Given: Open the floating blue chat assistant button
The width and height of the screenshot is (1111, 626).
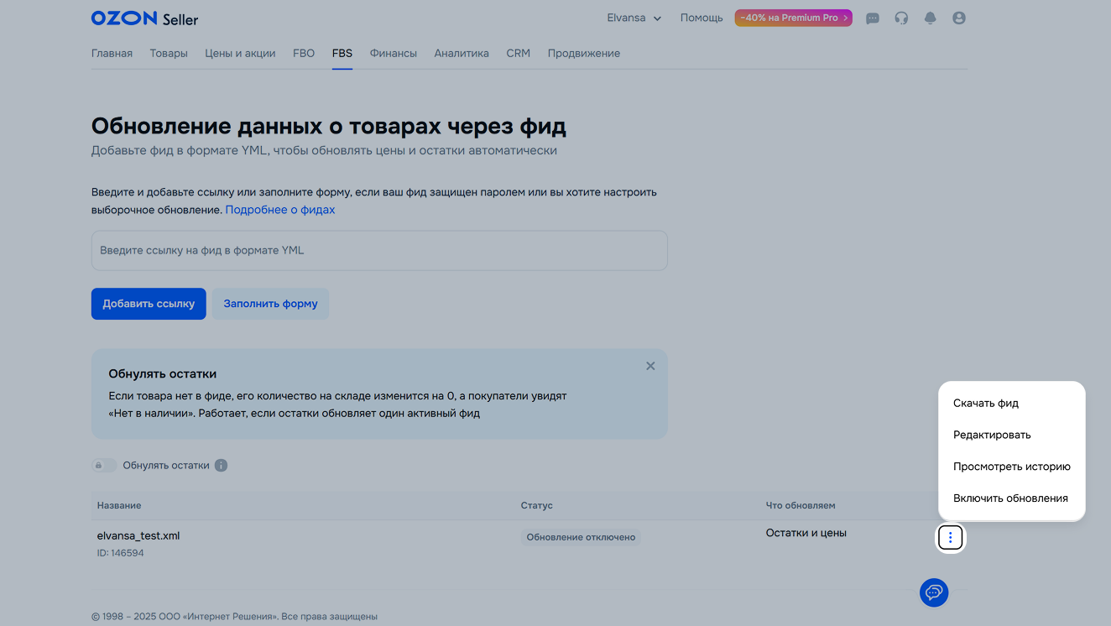Looking at the screenshot, I should pyautogui.click(x=934, y=592).
